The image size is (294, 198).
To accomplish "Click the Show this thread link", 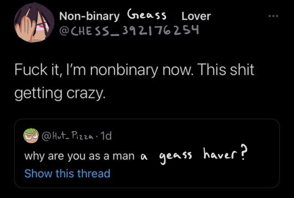I will click(x=68, y=174).
